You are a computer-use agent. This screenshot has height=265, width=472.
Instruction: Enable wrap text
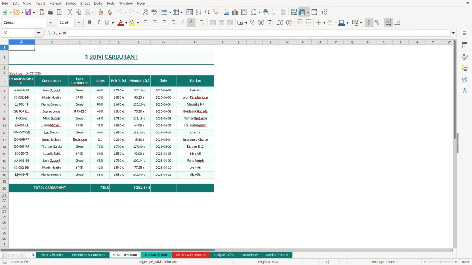(202, 23)
